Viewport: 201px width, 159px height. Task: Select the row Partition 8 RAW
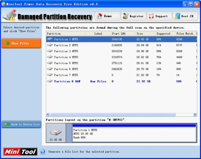tap(122, 81)
